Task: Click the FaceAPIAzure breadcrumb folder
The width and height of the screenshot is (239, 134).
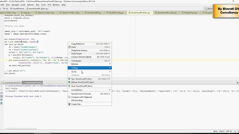Action: (17, 9)
